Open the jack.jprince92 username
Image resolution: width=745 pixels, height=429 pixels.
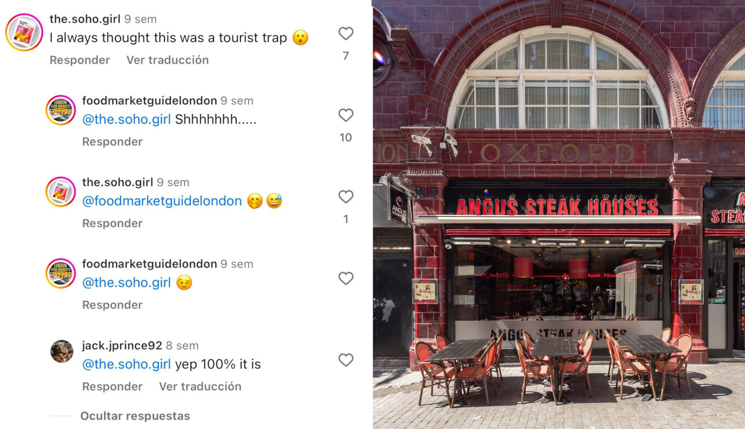(122, 346)
